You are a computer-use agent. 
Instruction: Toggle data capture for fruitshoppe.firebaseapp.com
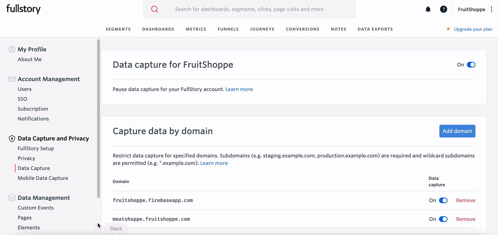point(443,200)
